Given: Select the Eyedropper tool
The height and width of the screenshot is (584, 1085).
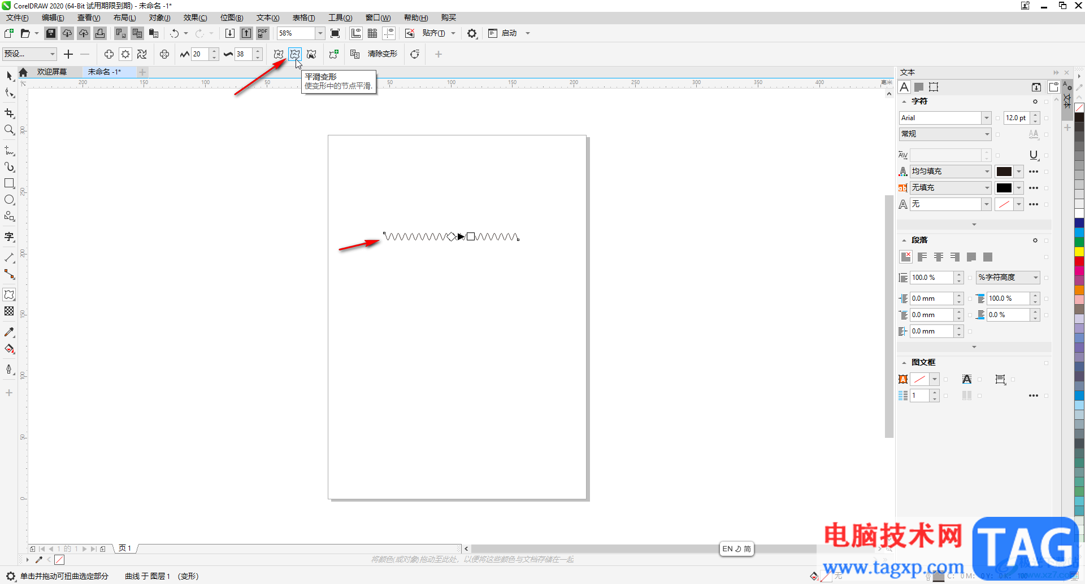Looking at the screenshot, I should pyautogui.click(x=9, y=332).
